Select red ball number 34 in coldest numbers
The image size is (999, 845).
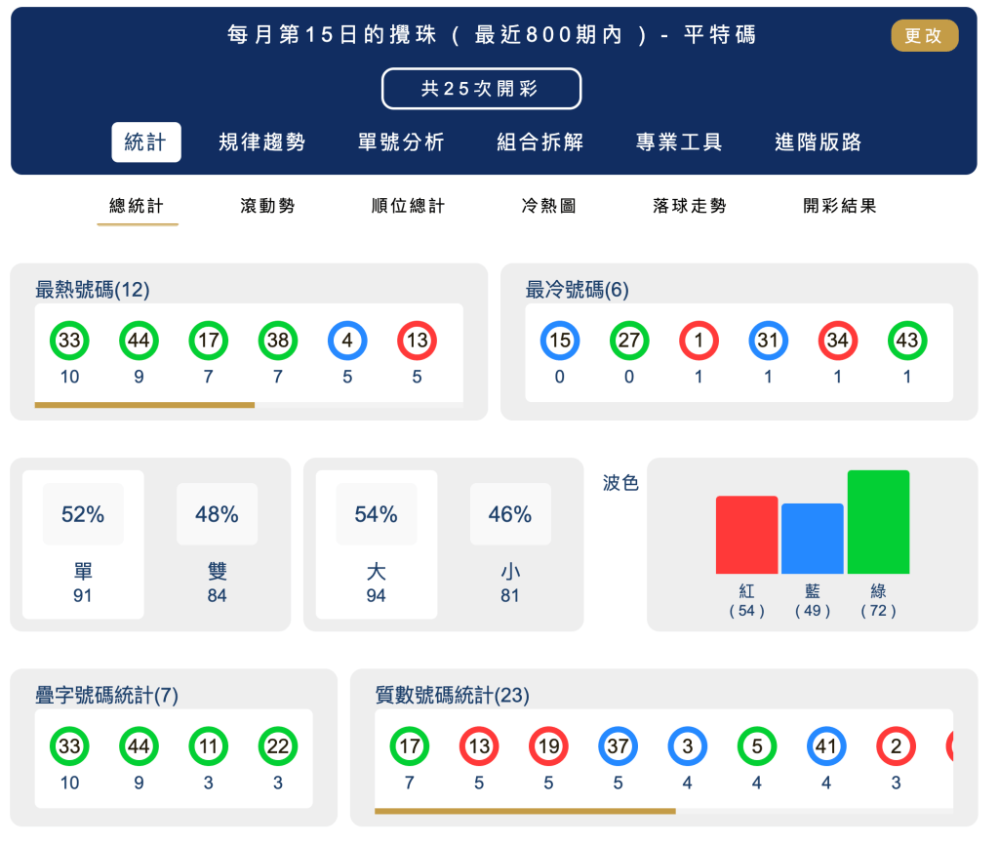tap(838, 342)
